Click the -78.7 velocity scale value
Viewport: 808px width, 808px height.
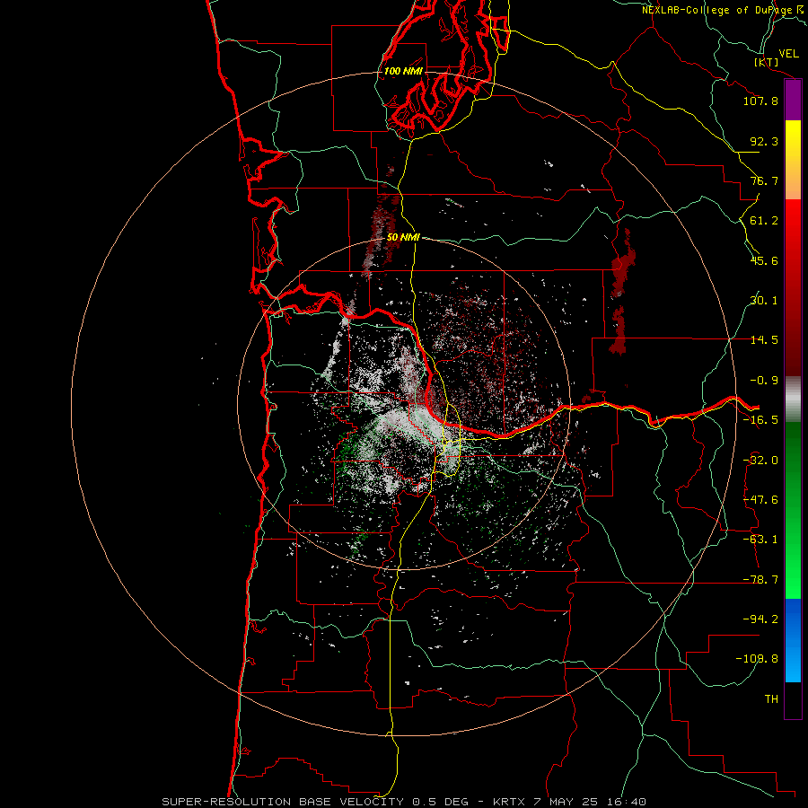tap(760, 580)
